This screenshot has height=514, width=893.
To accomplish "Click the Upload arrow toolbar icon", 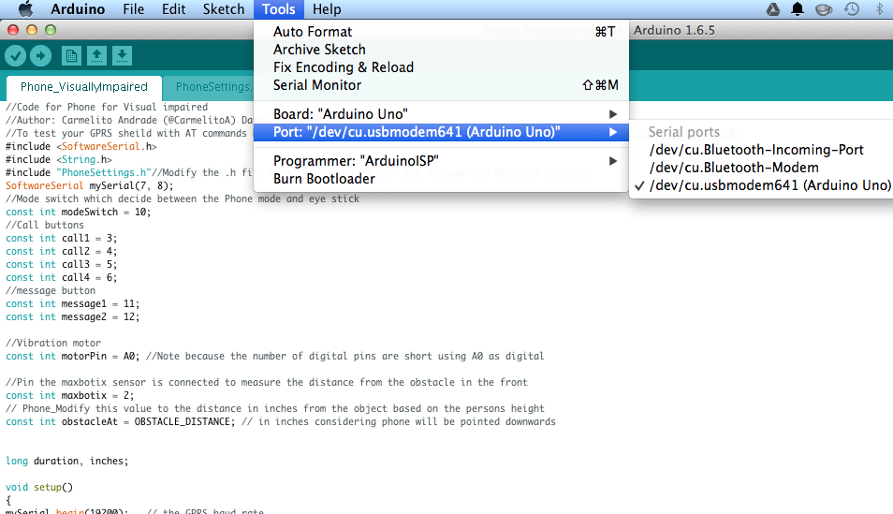I will pyautogui.click(x=40, y=55).
